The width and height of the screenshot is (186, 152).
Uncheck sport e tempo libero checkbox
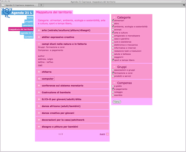[x=113, y=60]
